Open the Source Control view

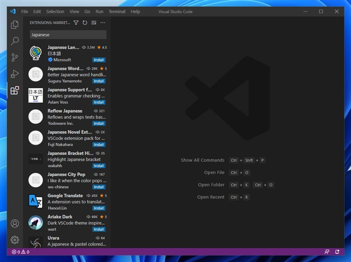15,57
